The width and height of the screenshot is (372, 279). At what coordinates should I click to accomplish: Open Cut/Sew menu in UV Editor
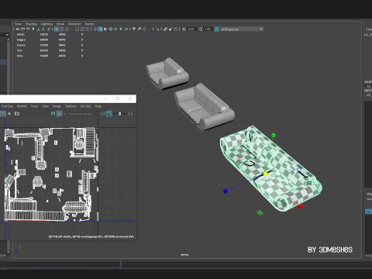click(x=7, y=106)
